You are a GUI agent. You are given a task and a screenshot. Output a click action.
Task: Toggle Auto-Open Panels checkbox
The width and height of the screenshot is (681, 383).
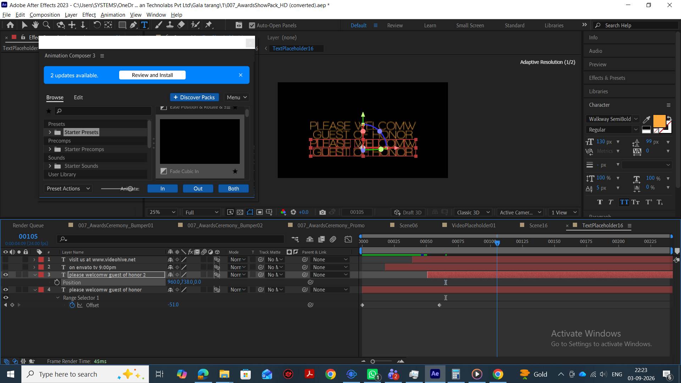[252, 25]
